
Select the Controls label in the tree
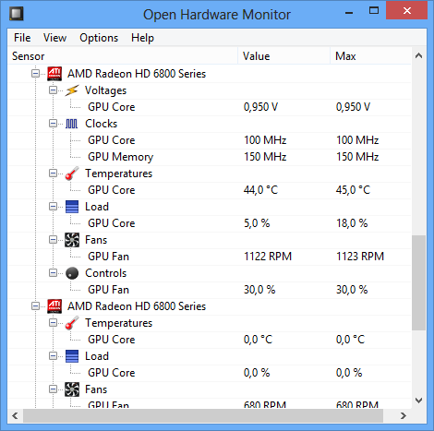pos(105,273)
